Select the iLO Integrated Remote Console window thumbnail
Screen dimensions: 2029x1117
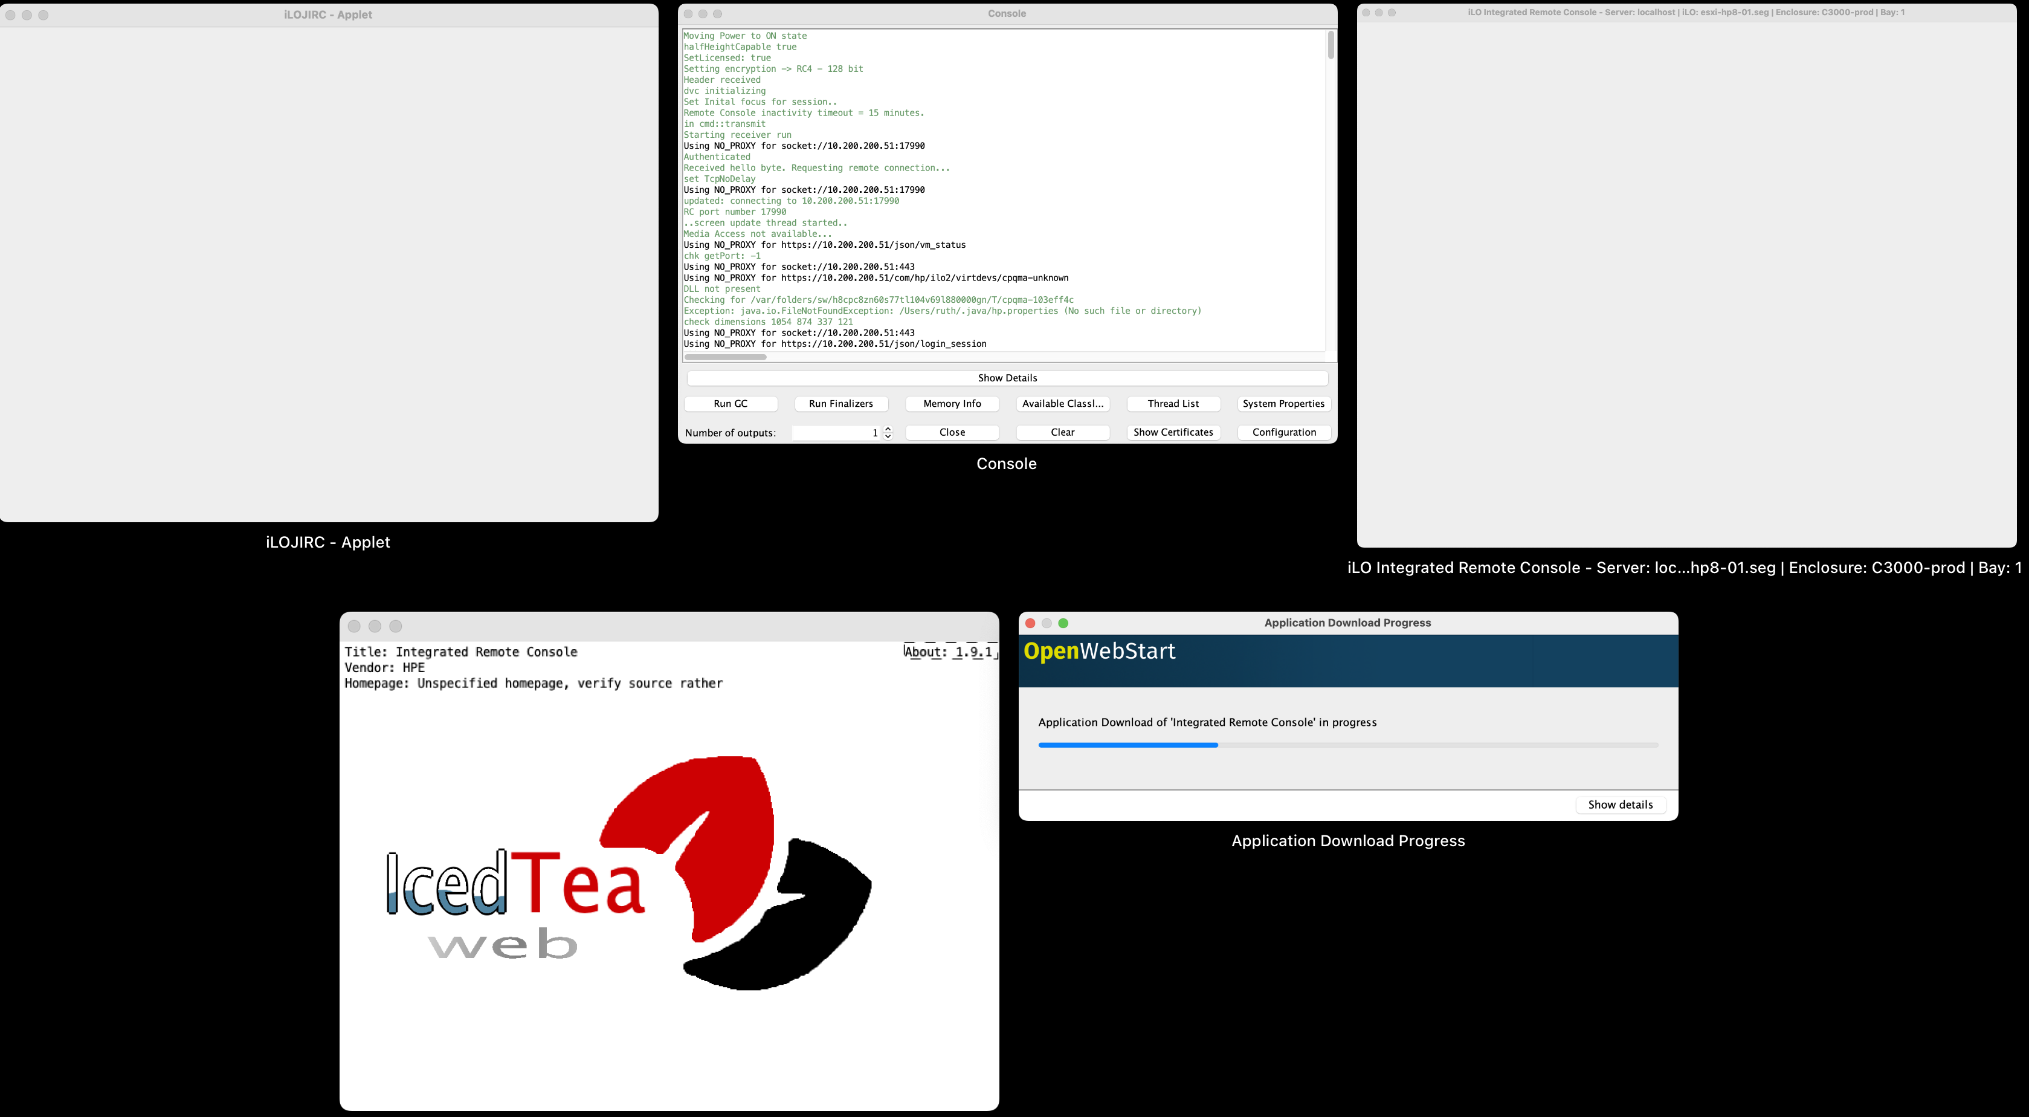coord(1686,276)
